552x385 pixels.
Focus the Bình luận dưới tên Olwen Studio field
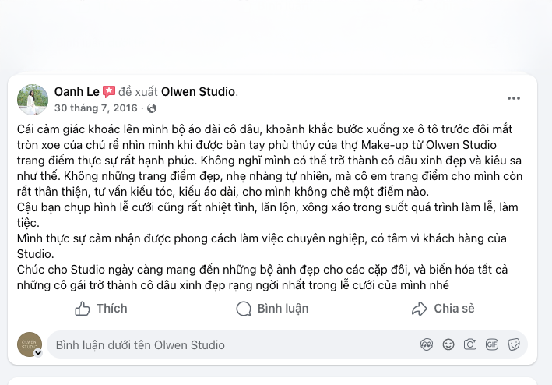click(x=226, y=344)
